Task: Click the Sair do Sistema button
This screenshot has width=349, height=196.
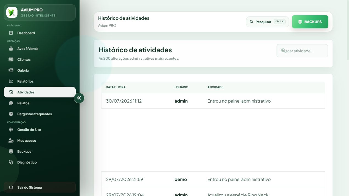Action: click(40, 187)
